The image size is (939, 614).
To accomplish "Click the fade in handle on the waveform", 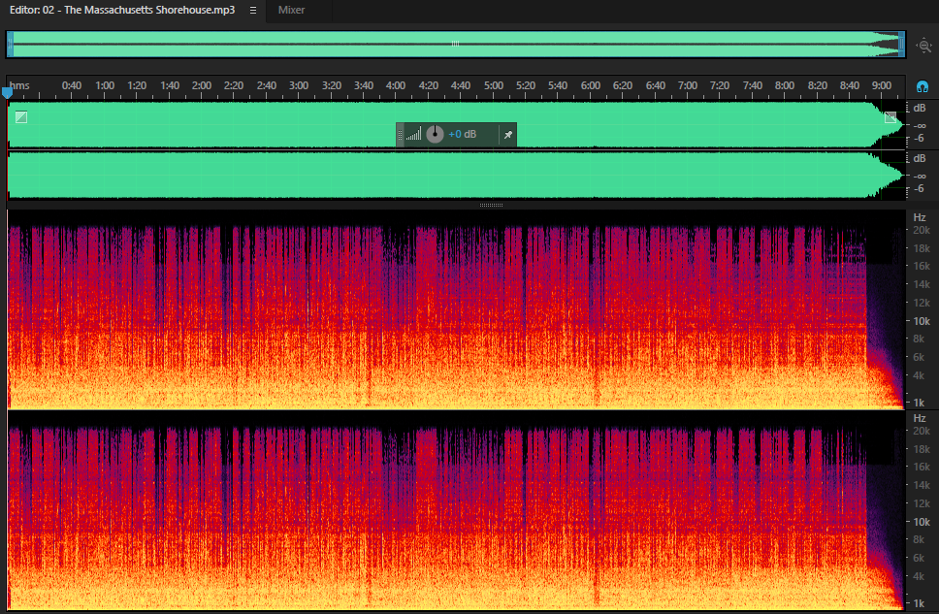I will 21,117.
